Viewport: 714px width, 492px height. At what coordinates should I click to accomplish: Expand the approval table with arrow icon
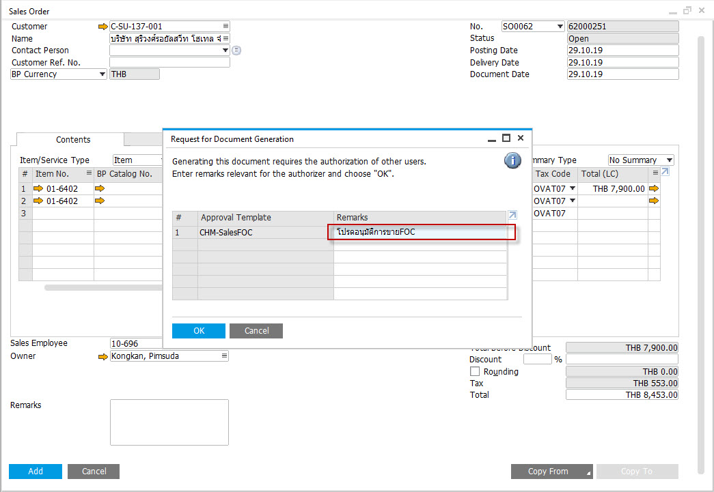pyautogui.click(x=512, y=215)
